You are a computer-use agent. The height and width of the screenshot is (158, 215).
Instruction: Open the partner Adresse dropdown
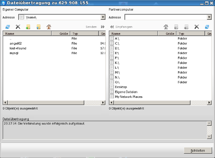(209, 17)
